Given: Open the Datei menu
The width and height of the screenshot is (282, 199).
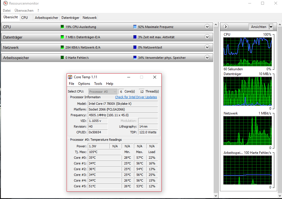Looking at the screenshot, I should click(x=7, y=10).
